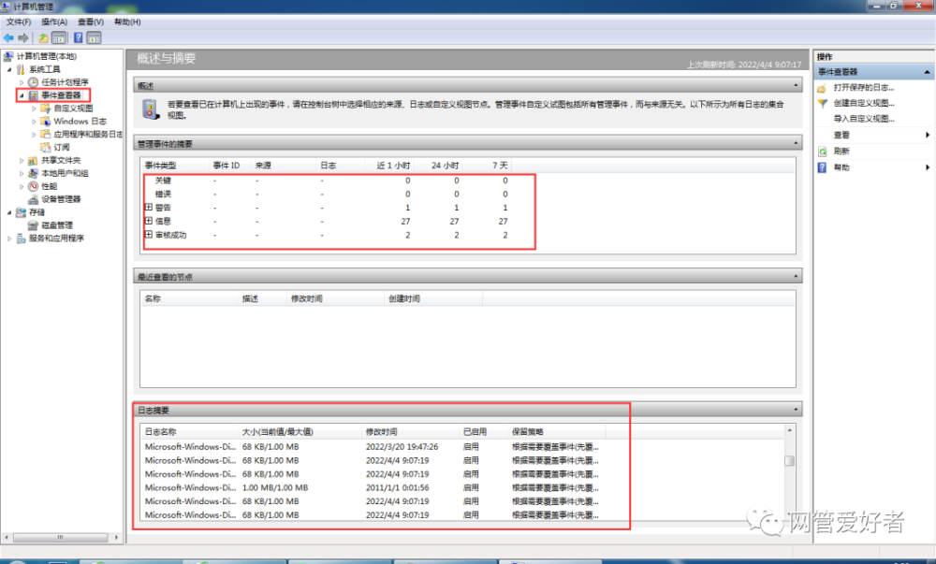The image size is (936, 564).
Task: Open 应用程序和服务日志 tree node
Action: click(x=88, y=135)
